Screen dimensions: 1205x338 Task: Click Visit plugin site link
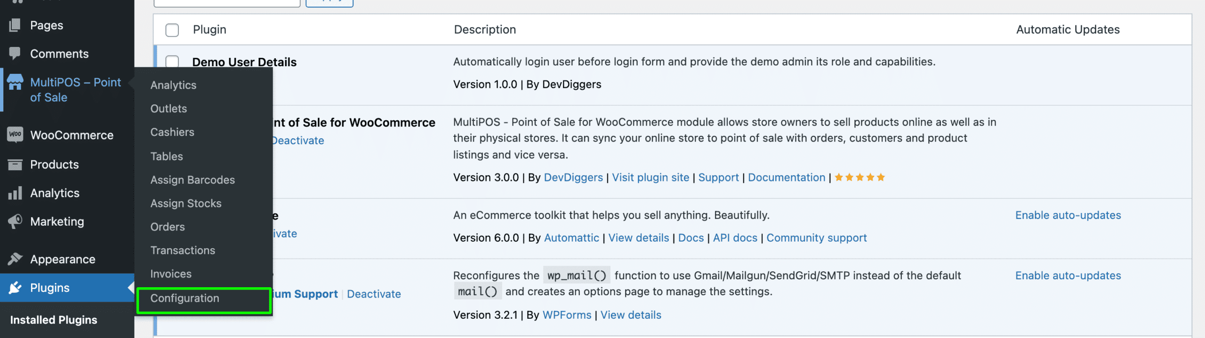coord(651,177)
